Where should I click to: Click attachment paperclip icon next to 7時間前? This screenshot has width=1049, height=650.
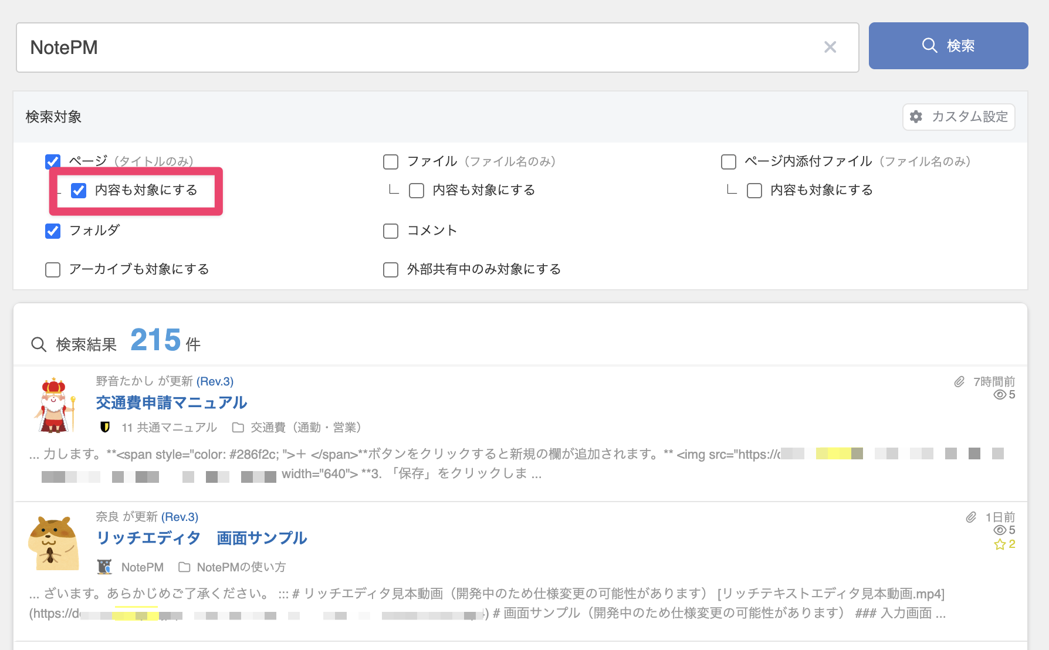point(959,382)
